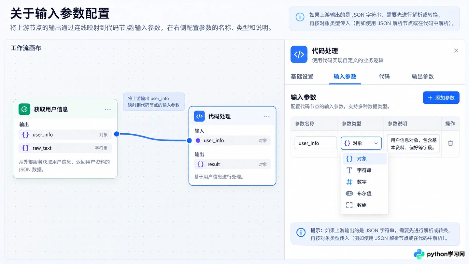Choose 数组 in the type dropdown list
Viewport: 469px width, 264px height.
[x=365, y=205]
